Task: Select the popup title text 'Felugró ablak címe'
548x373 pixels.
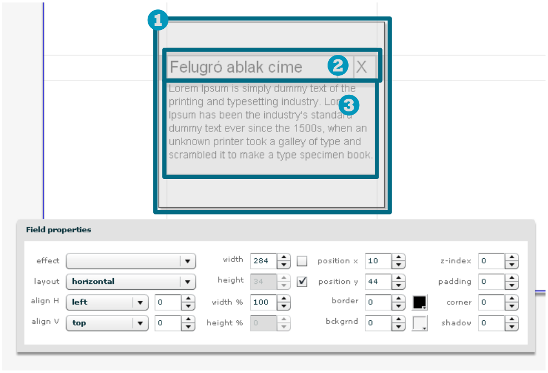Action: click(236, 67)
